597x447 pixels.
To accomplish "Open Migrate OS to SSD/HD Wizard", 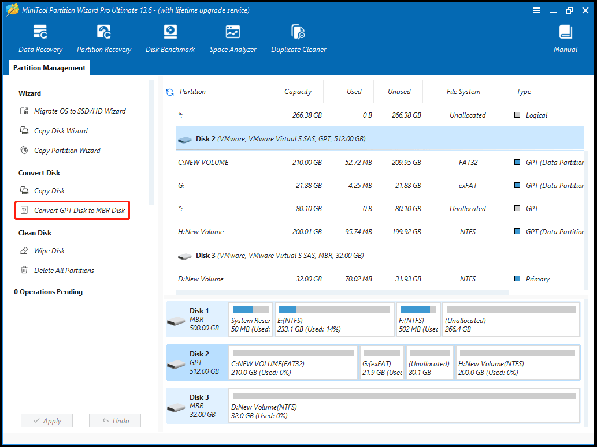I will (80, 111).
